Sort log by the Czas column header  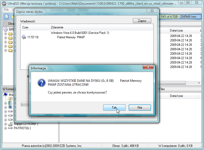35,27
